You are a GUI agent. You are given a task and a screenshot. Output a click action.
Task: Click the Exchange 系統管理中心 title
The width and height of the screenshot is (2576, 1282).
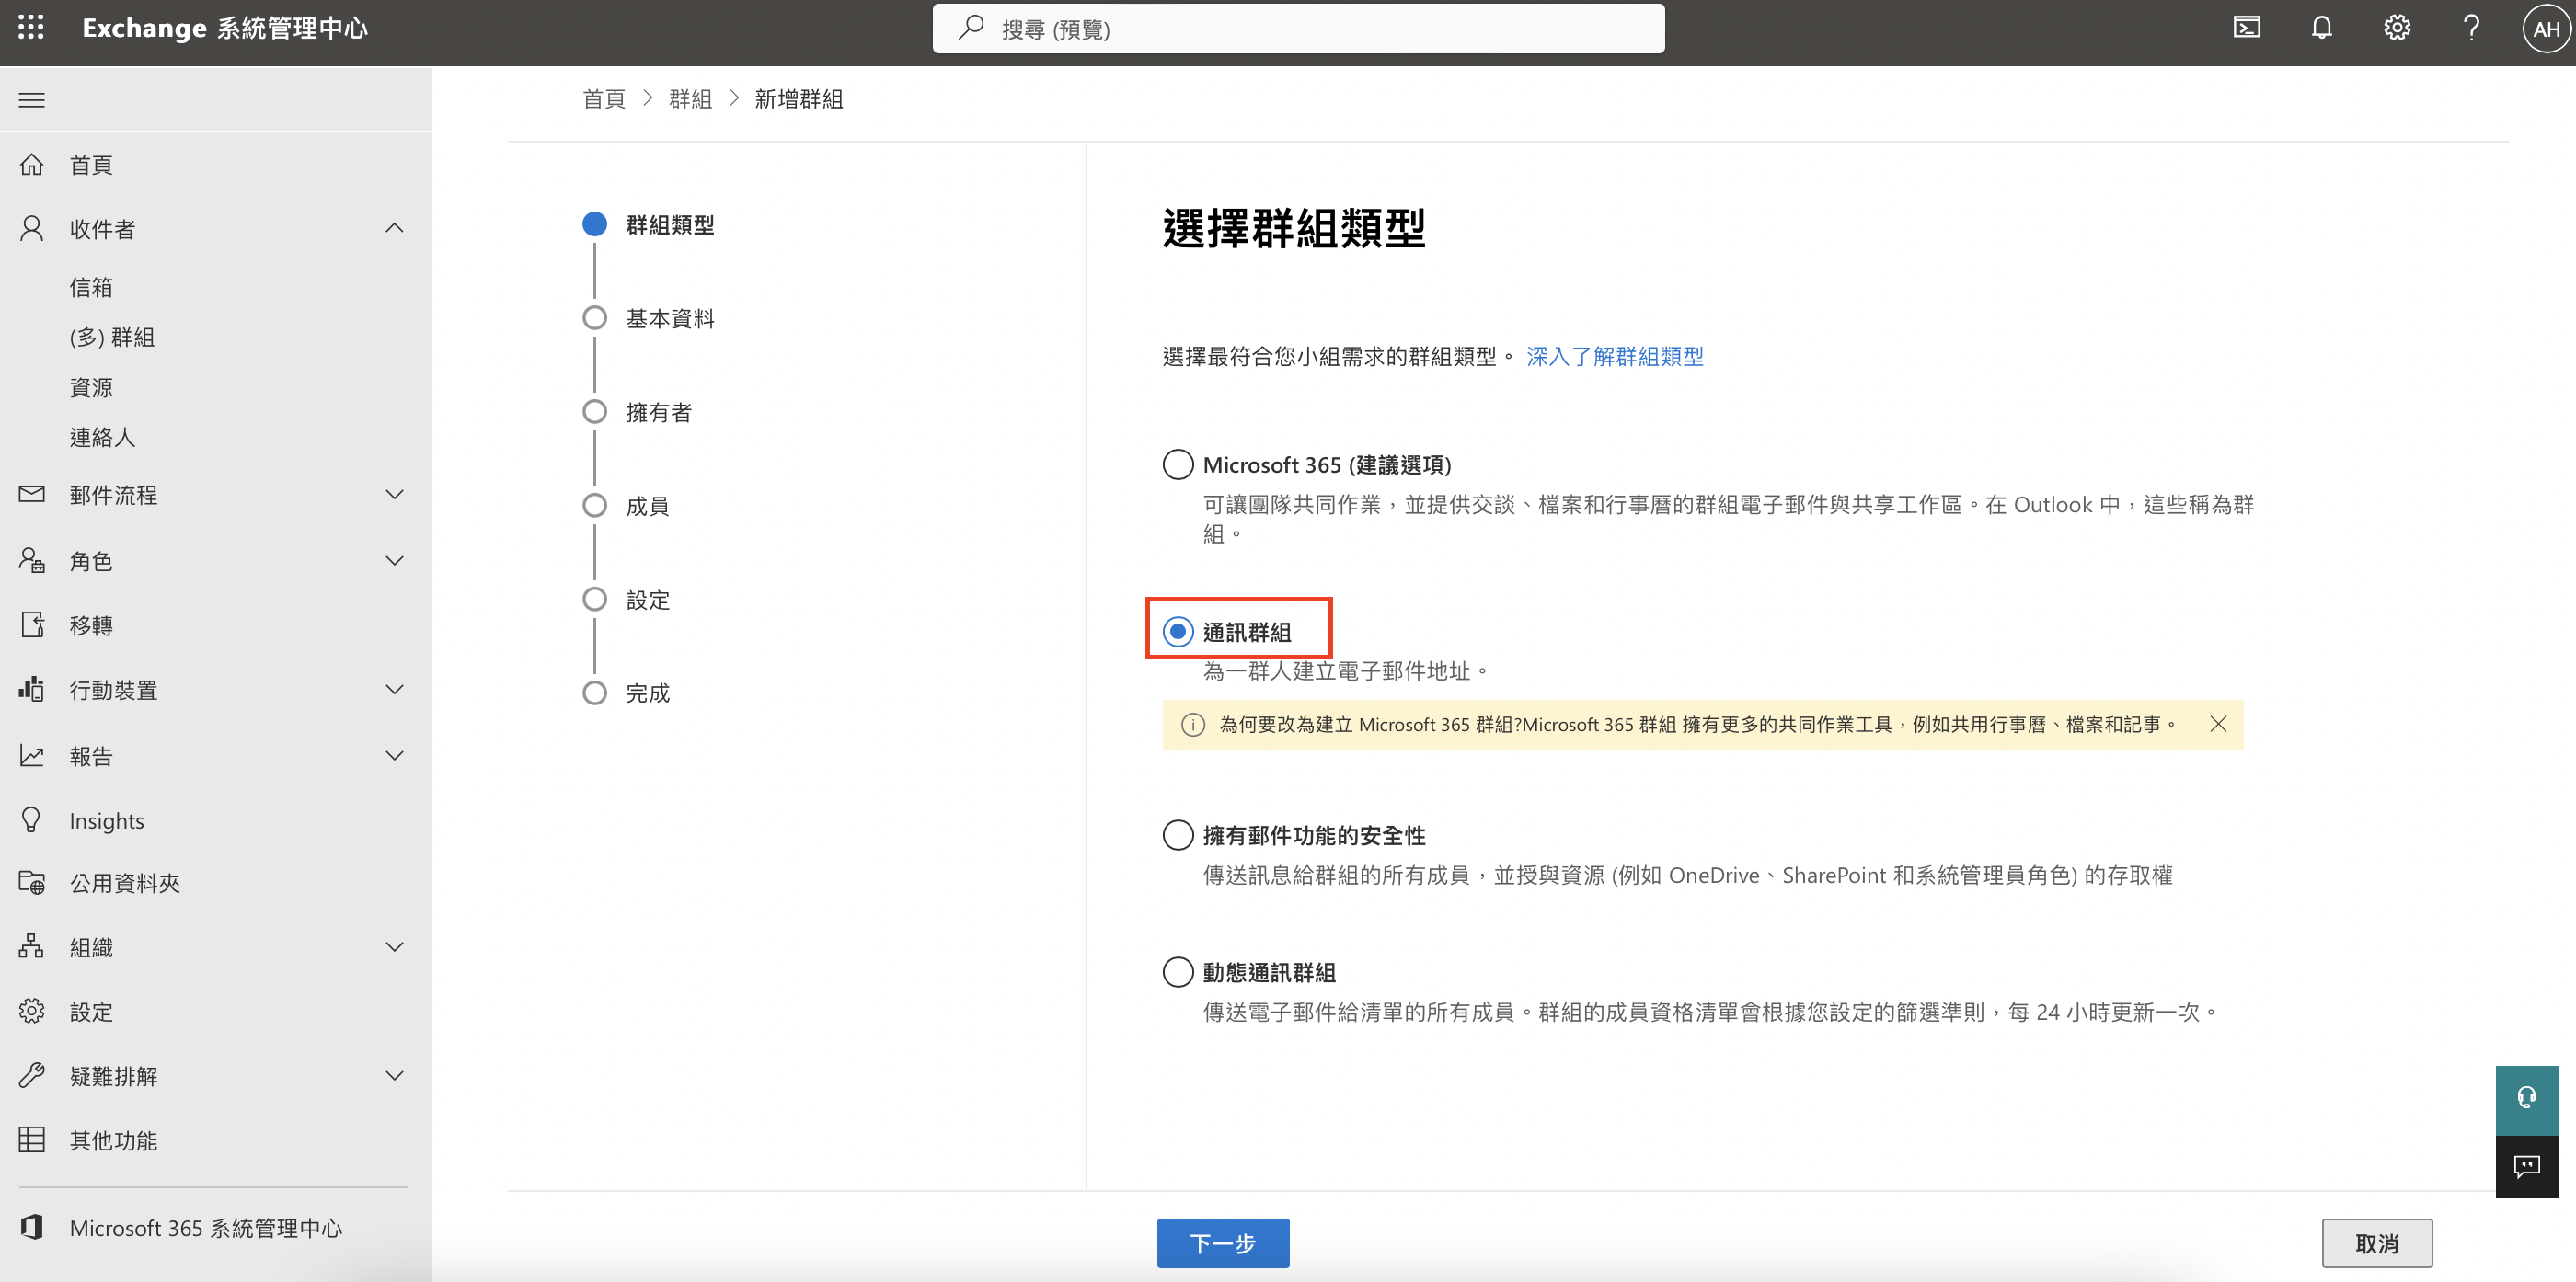point(225,28)
